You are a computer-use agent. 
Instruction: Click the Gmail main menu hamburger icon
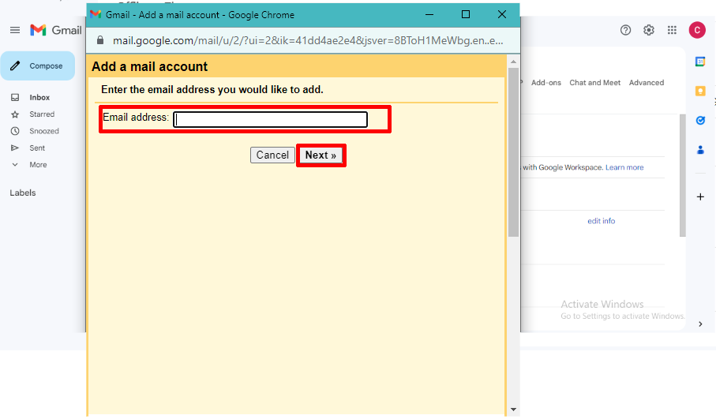14,30
